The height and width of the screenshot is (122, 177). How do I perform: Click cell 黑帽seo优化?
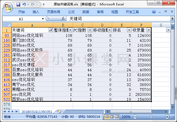(32, 90)
